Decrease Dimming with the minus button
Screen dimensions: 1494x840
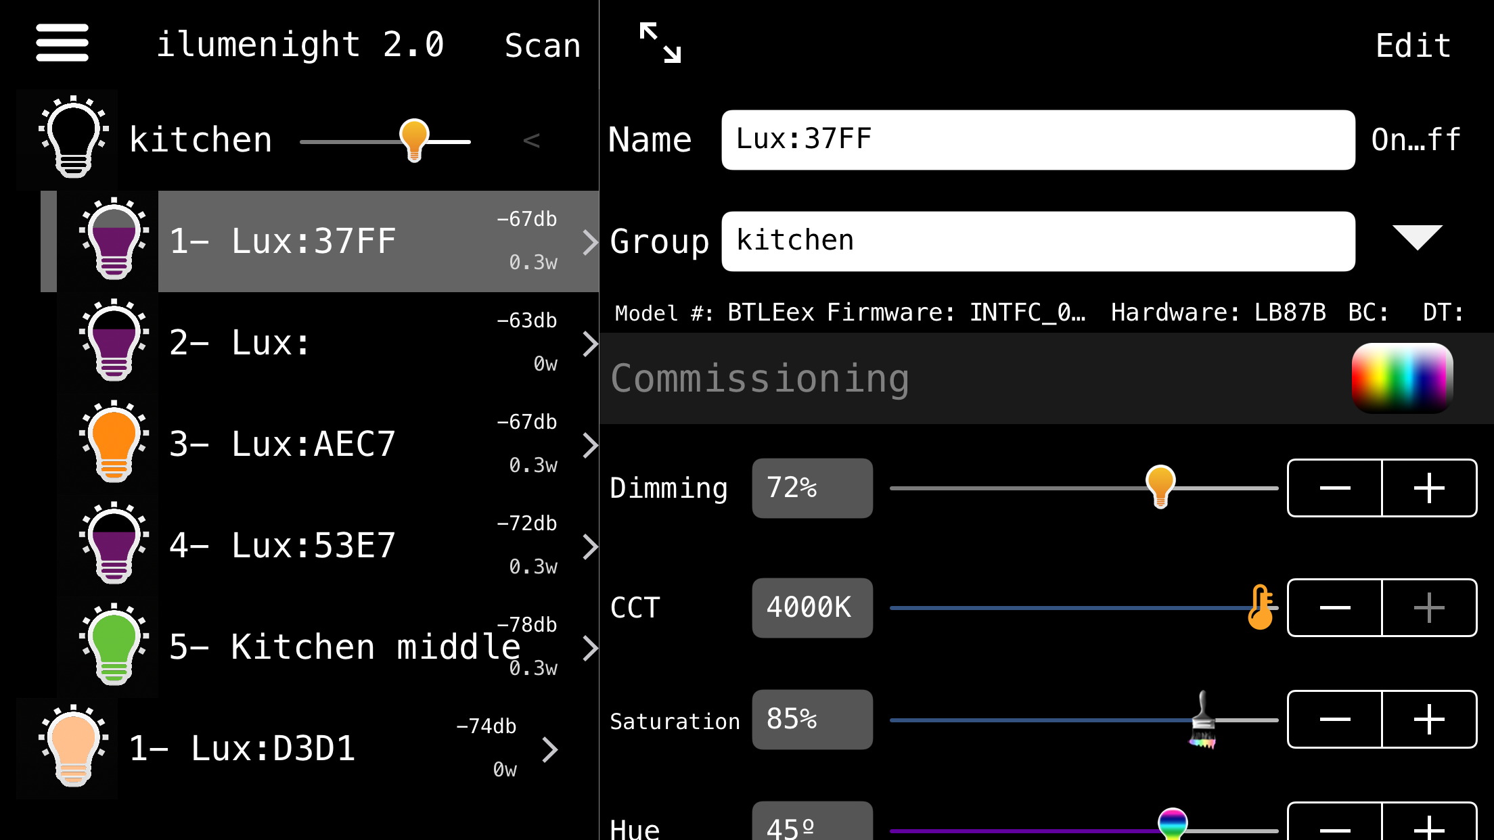[x=1335, y=488]
